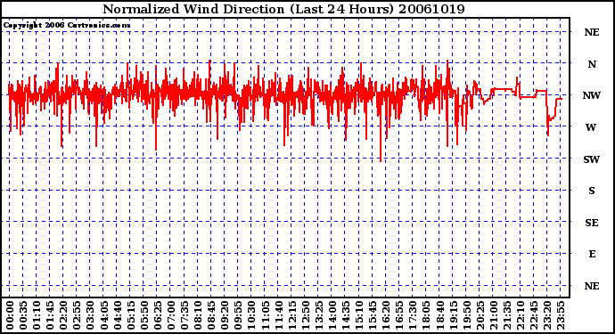The height and width of the screenshot is (334, 615).
Task: Click the 'S' direction label
Action: tap(592, 191)
